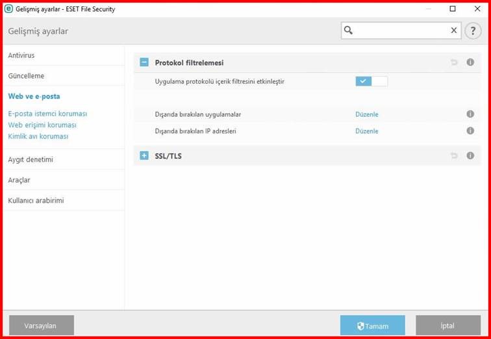Image resolution: width=491 pixels, height=339 pixels.
Task: Show info for Protokol filtrelemesi section
Action: point(470,62)
